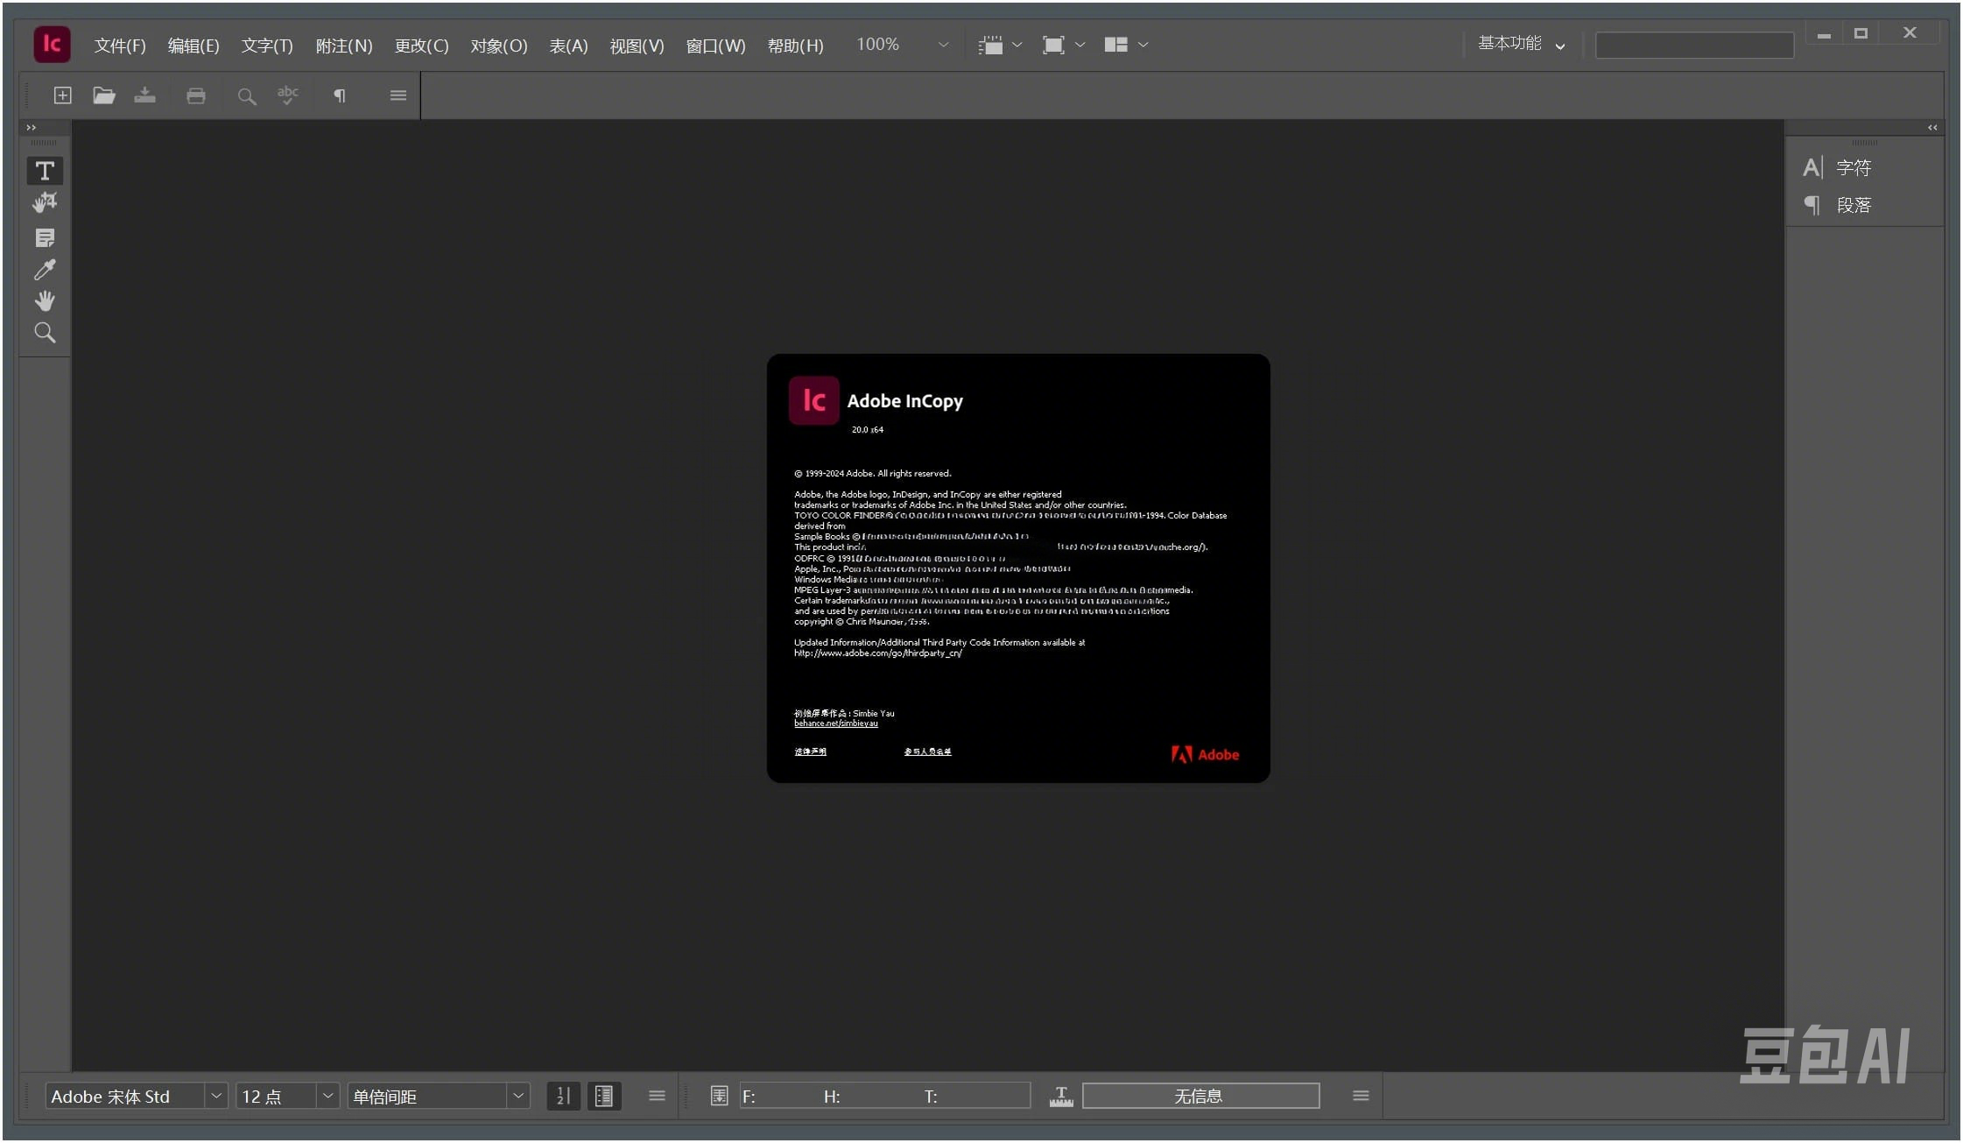
Task: Click the 字符 panel label
Action: pos(1854,168)
